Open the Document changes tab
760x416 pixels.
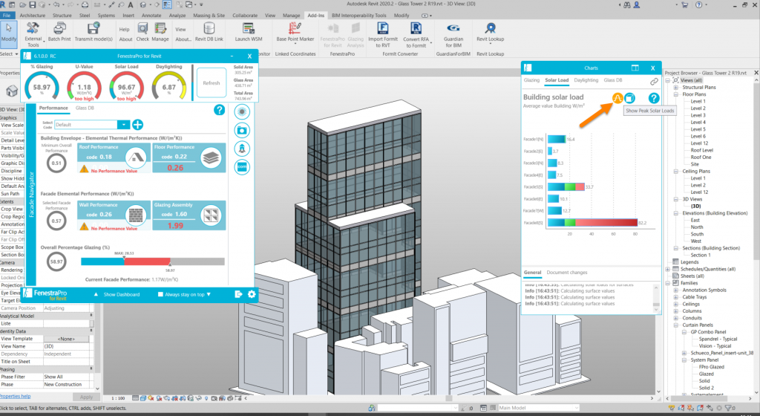[566, 273]
